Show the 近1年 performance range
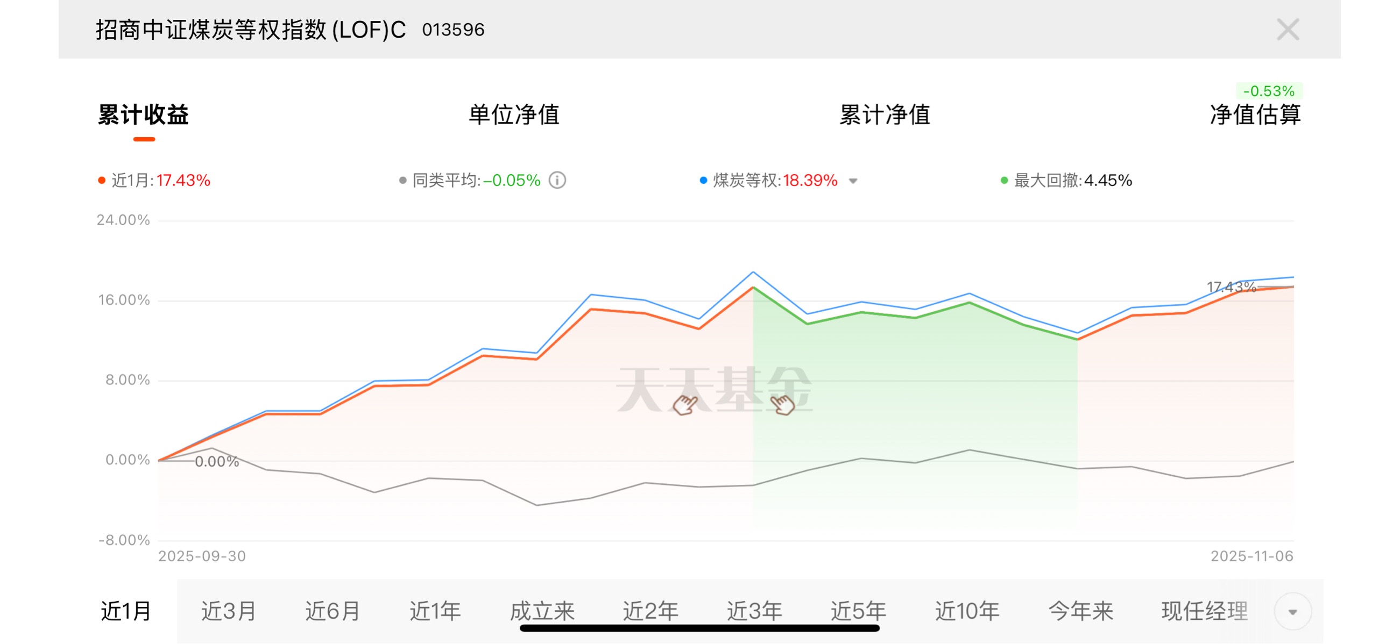 [x=435, y=611]
